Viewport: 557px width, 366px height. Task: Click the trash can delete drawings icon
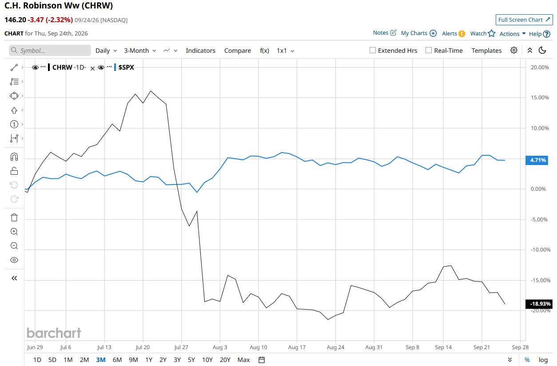pyautogui.click(x=14, y=217)
